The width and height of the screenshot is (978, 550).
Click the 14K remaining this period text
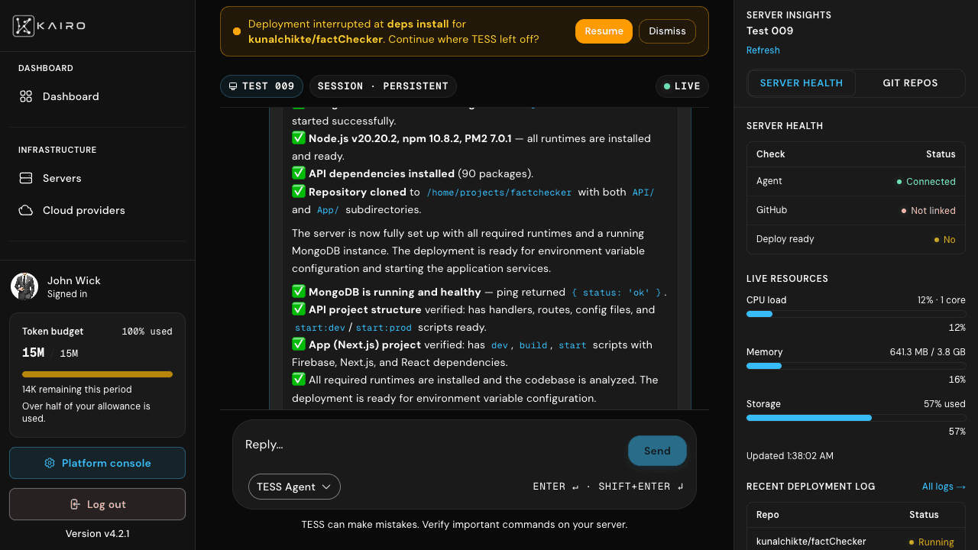pyautogui.click(x=76, y=390)
